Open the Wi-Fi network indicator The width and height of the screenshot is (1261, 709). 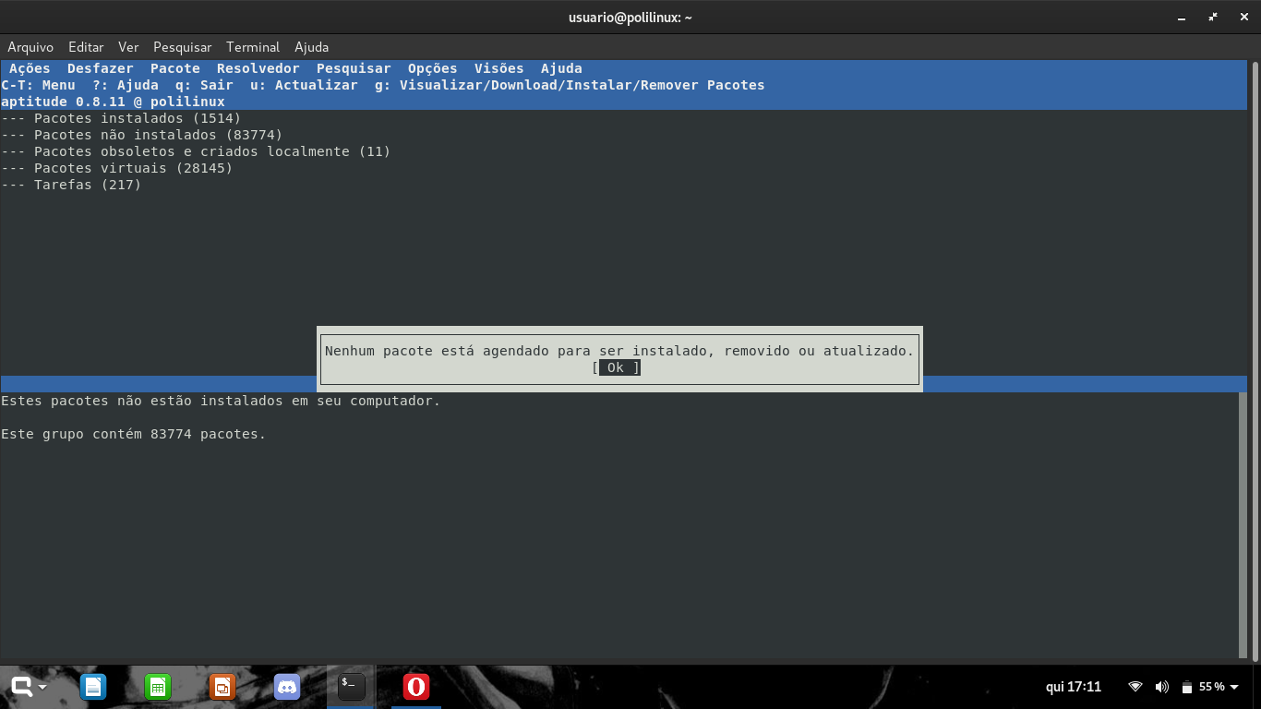[1135, 687]
